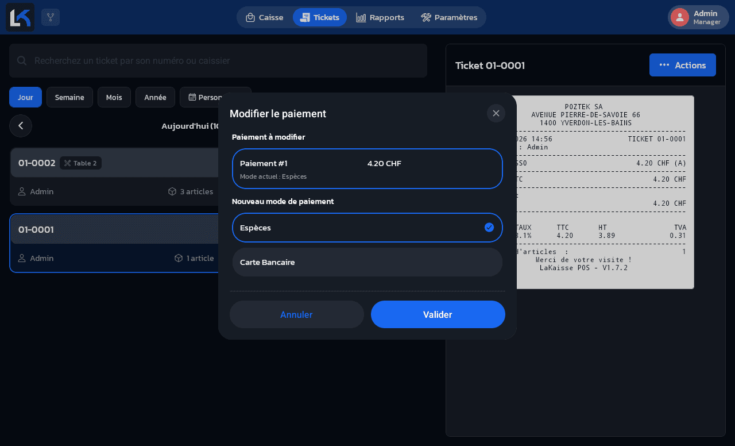Click the Admin user avatar icon

680,17
